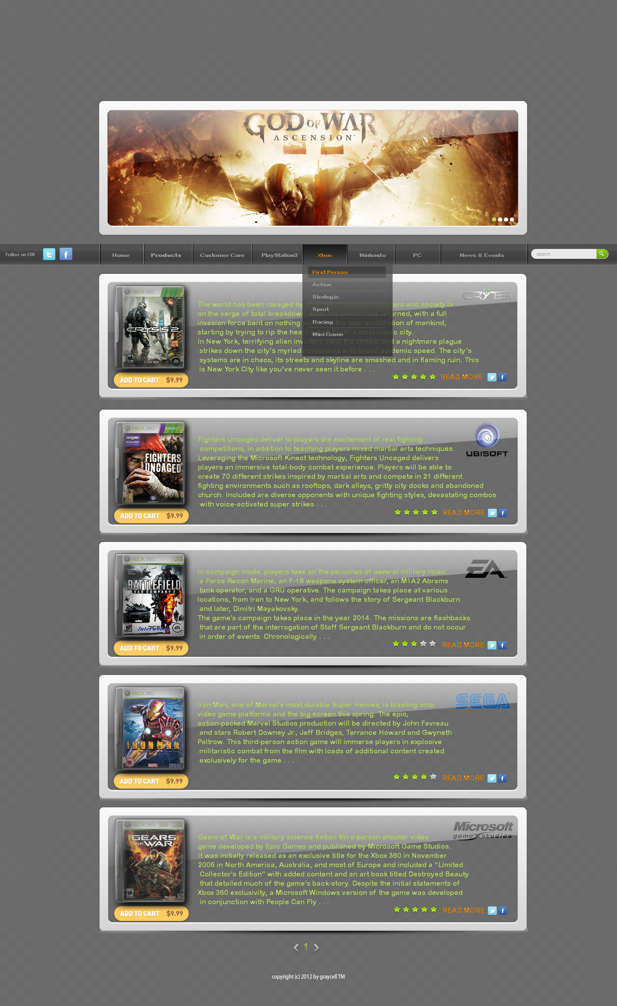The width and height of the screenshot is (617, 1006).
Task: Read more about Iron Man
Action: click(463, 778)
